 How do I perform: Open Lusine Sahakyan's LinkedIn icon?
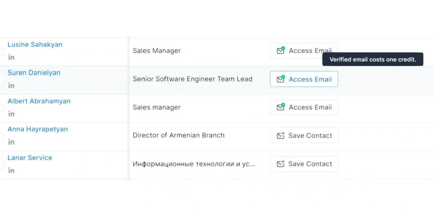click(11, 57)
